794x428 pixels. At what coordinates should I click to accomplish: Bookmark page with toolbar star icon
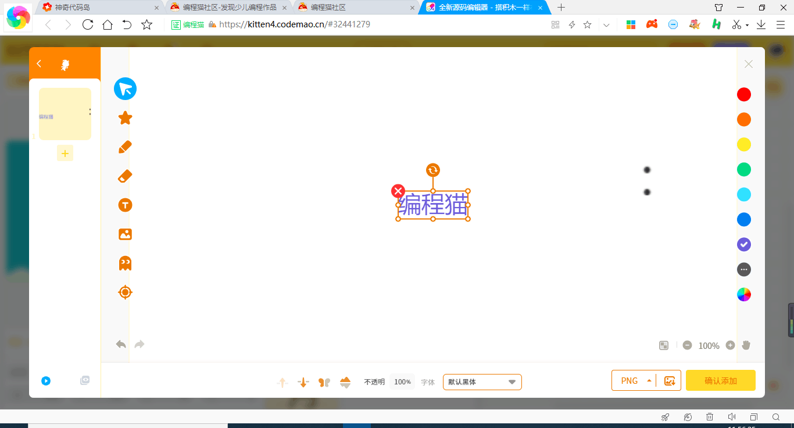pos(147,24)
